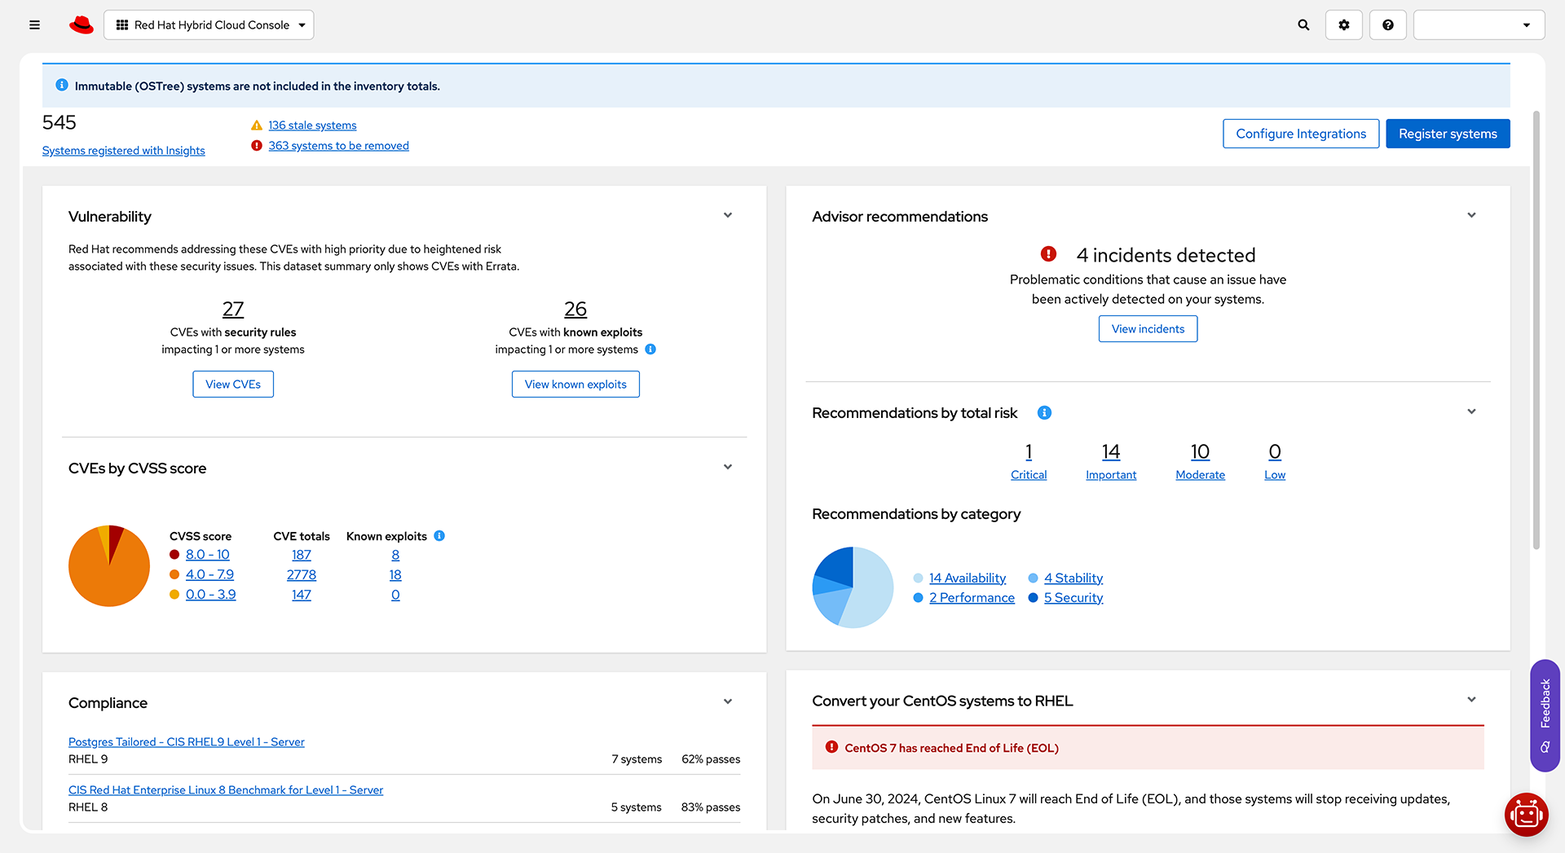Collapse the Vulnerability section
The image size is (1565, 853).
pyautogui.click(x=728, y=216)
